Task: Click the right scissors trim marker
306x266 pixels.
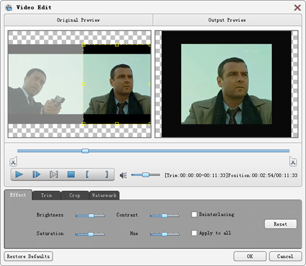Action: [293, 162]
